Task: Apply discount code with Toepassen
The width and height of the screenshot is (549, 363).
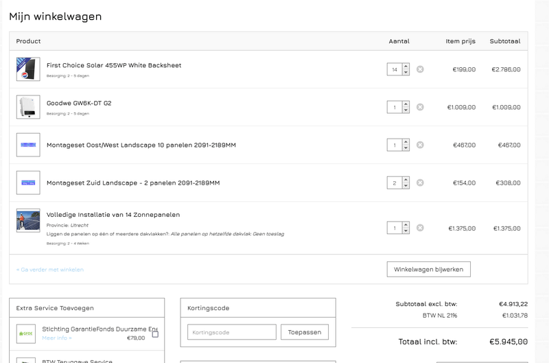Action: pos(305,332)
